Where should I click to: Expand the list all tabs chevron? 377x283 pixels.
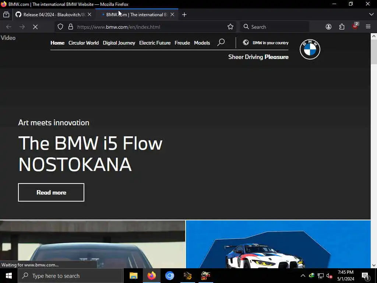click(371, 14)
